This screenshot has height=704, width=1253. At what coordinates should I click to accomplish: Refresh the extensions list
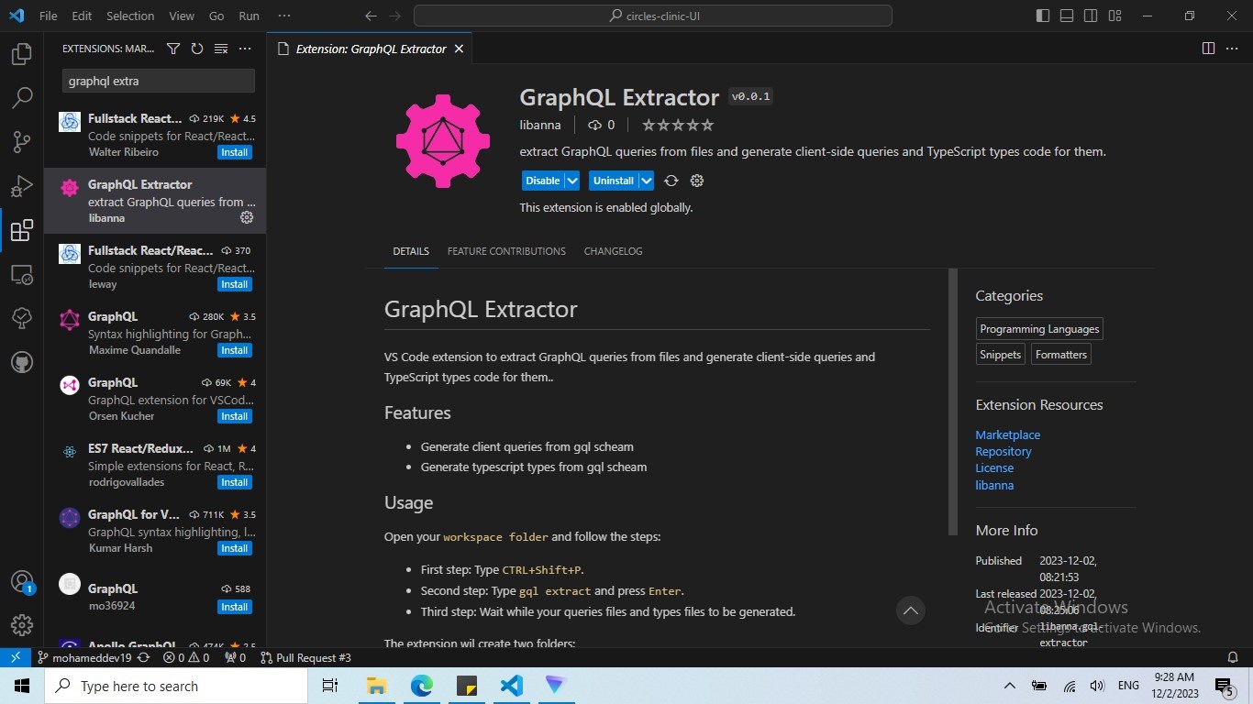point(196,49)
